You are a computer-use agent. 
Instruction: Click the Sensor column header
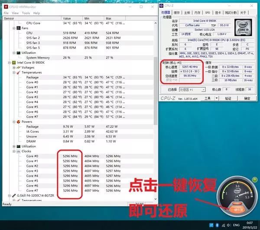pos(32,18)
